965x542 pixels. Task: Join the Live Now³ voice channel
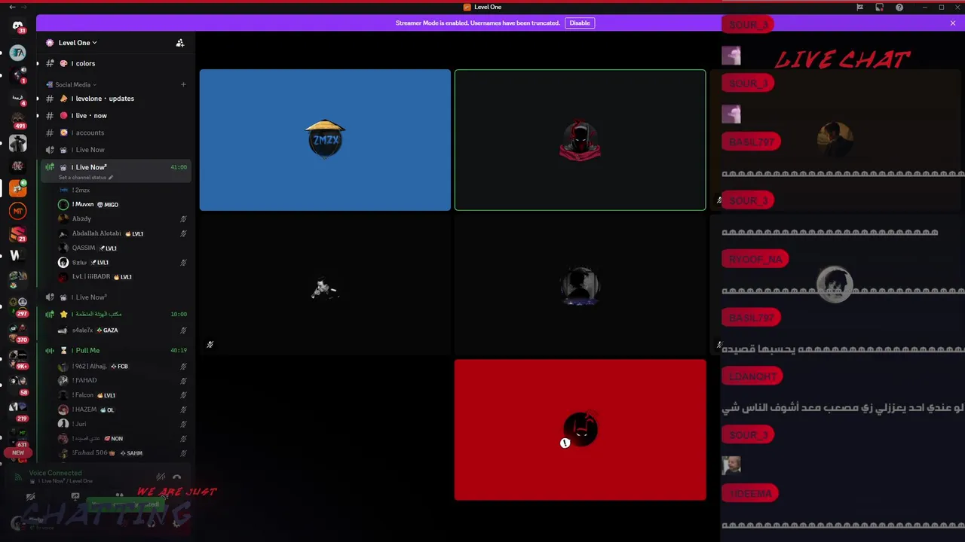tap(115, 297)
